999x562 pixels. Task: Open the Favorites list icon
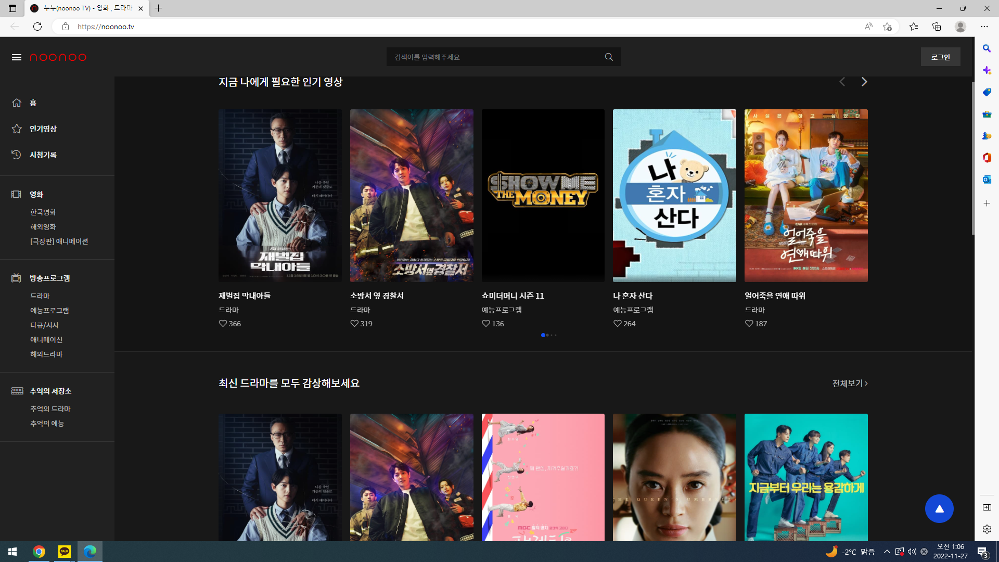[x=914, y=27]
